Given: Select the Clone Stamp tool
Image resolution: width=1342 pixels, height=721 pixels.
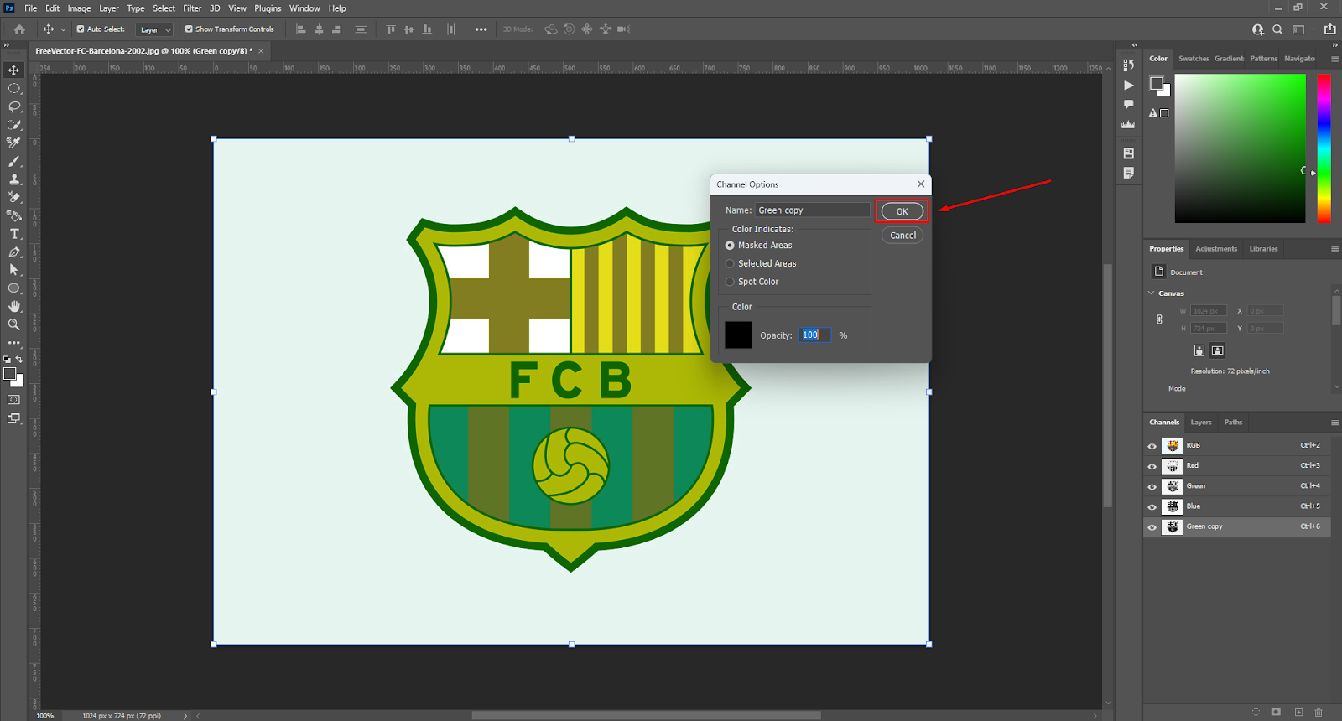Looking at the screenshot, I should pos(13,179).
